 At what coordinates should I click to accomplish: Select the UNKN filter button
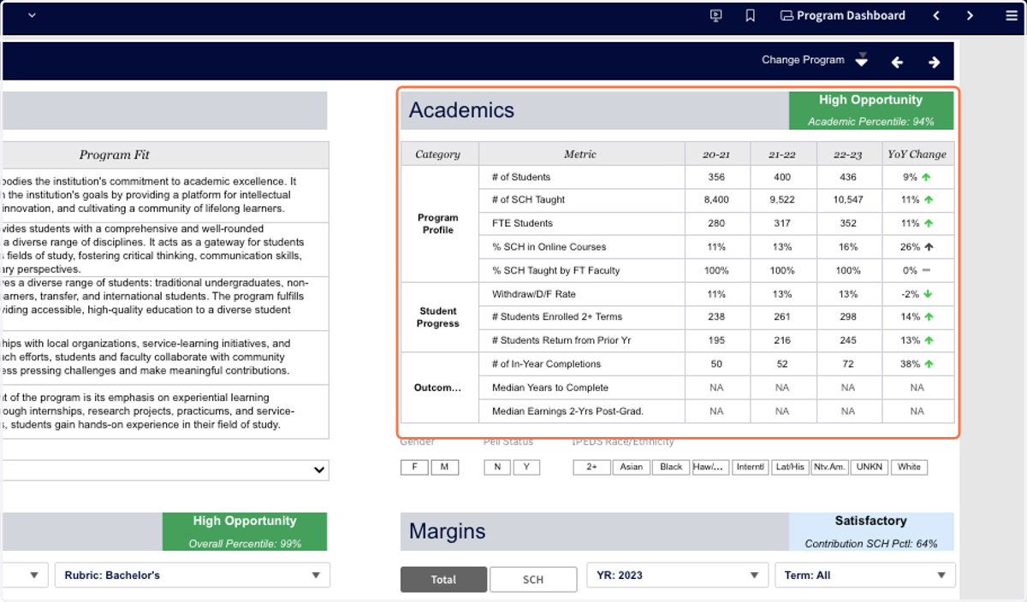[x=870, y=467]
